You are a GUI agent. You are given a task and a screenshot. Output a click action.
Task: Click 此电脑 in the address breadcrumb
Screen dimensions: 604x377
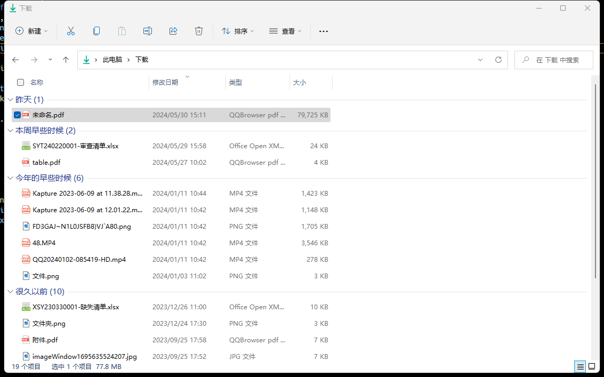pyautogui.click(x=112, y=60)
